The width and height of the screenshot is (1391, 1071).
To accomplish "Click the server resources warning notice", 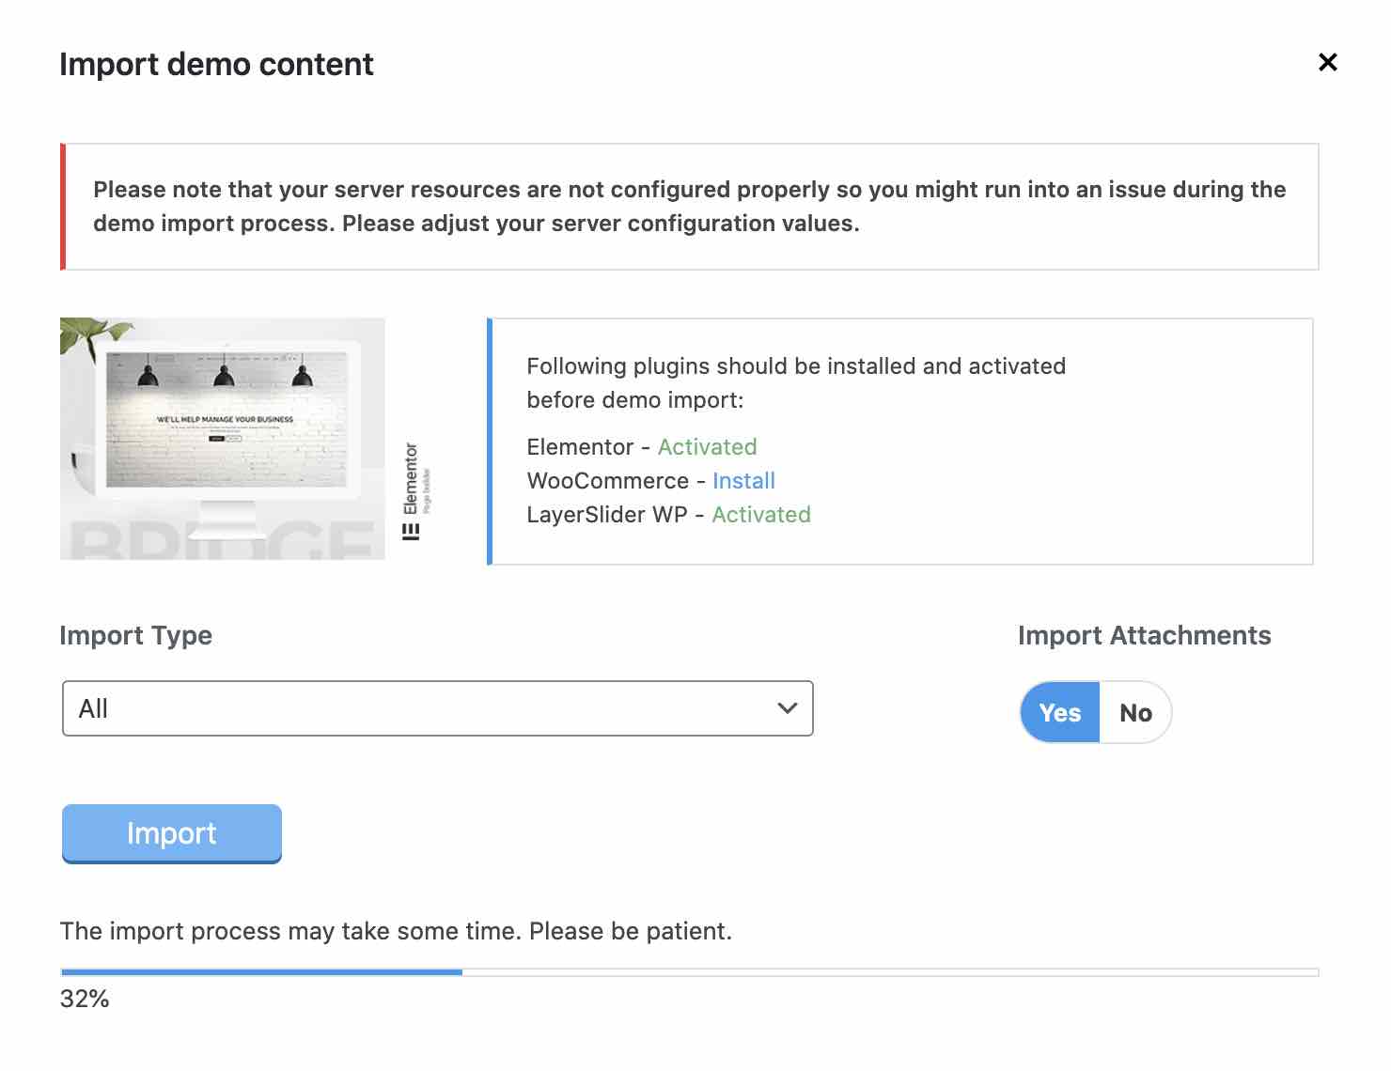I will (x=689, y=207).
